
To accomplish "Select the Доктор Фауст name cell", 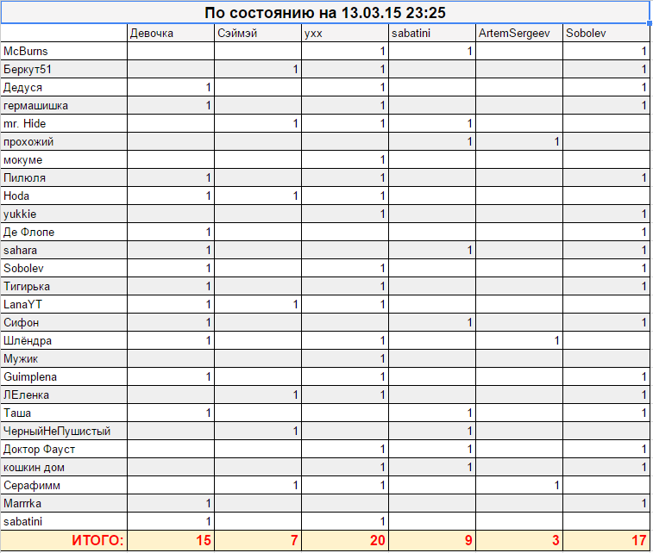I will (64, 449).
